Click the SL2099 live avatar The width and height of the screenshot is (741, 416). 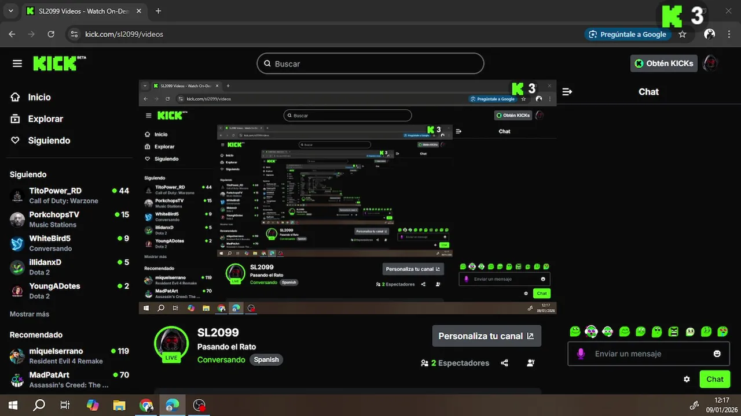[x=171, y=343]
